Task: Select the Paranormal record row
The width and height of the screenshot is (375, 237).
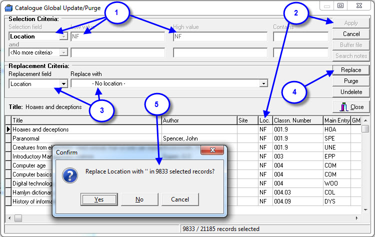Action: (85, 138)
